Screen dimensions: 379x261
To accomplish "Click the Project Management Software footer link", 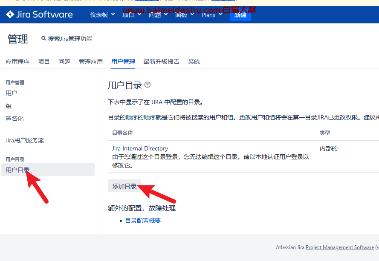I will [340, 247].
